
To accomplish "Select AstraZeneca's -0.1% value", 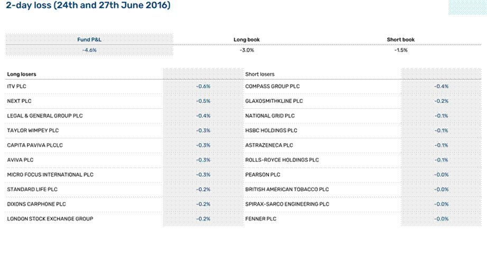I will (442, 145).
